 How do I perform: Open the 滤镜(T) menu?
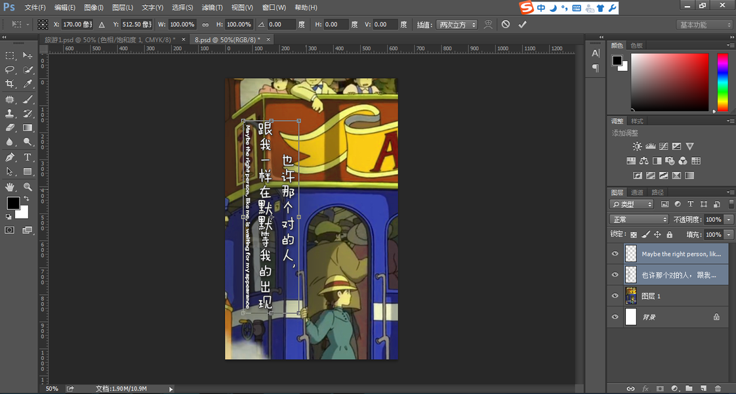212,7
